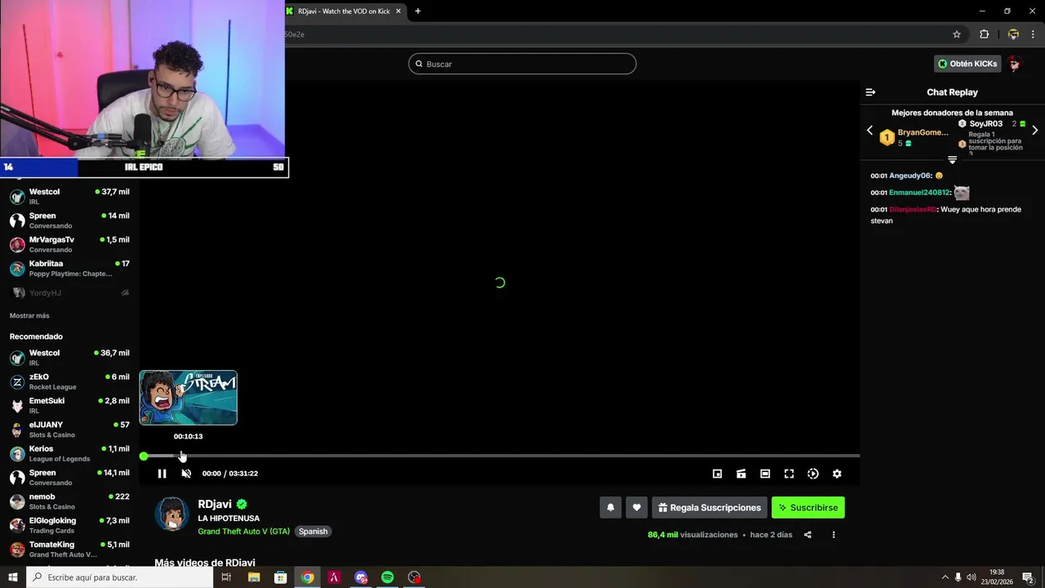The image size is (1045, 588).
Task: Open the RDjavi channel avatar
Action: point(172,514)
